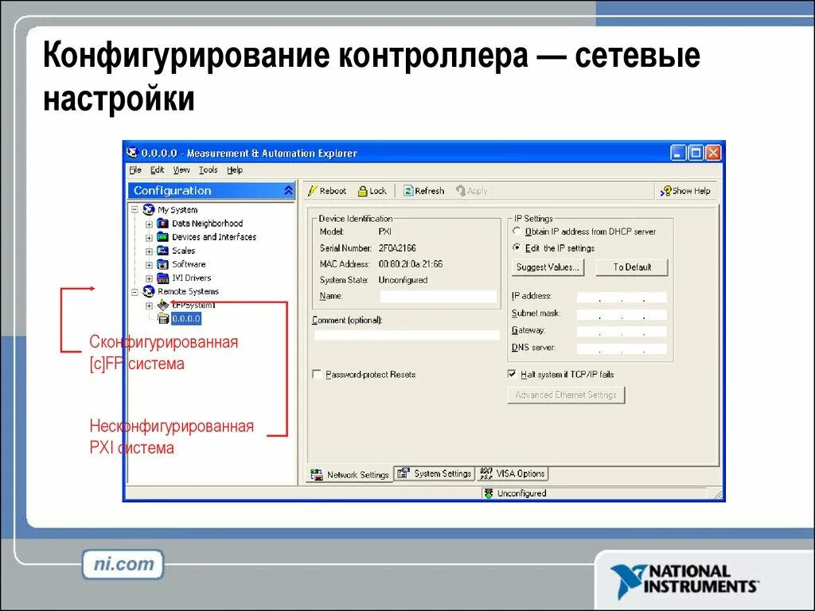Select the Devices and Interfaces label
The image size is (815, 611).
point(214,237)
